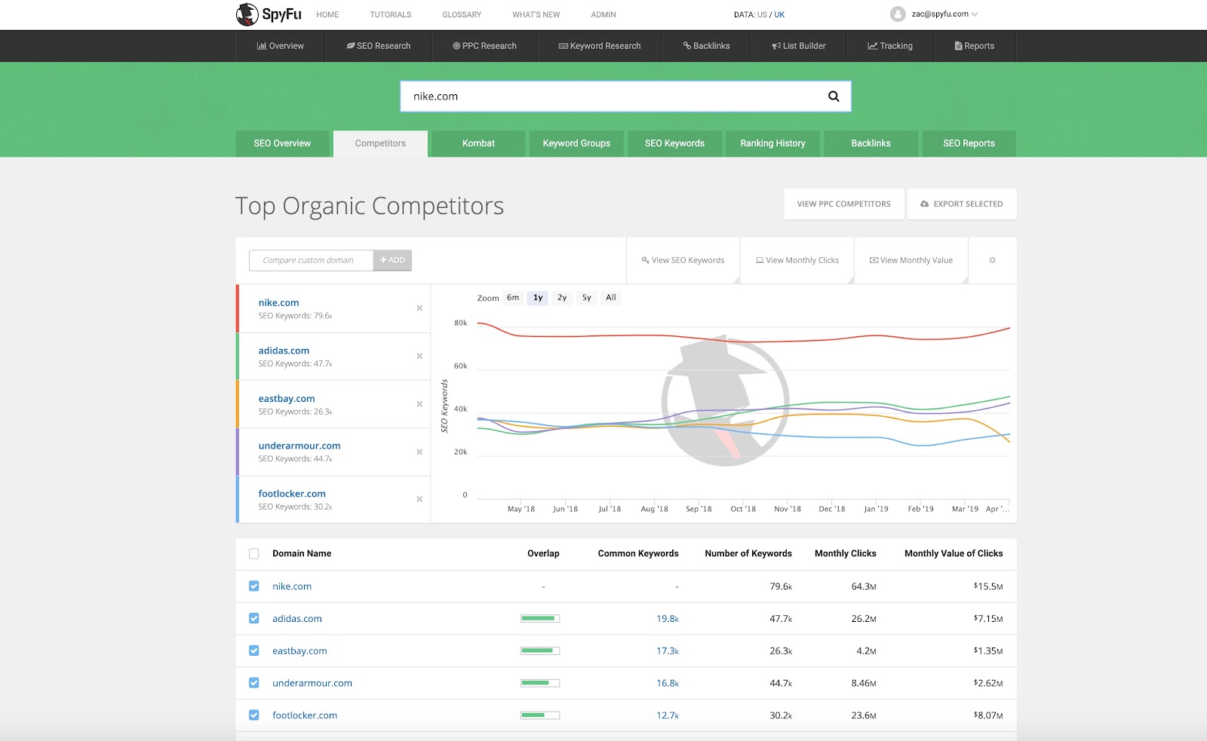Open the Admin link

pos(603,15)
